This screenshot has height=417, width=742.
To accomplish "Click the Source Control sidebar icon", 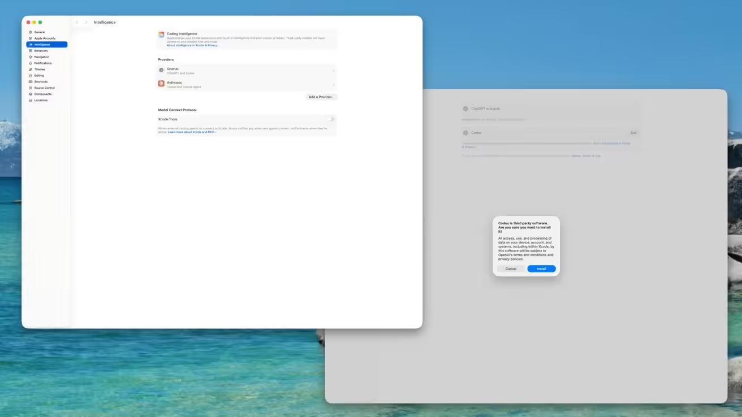I will point(31,88).
